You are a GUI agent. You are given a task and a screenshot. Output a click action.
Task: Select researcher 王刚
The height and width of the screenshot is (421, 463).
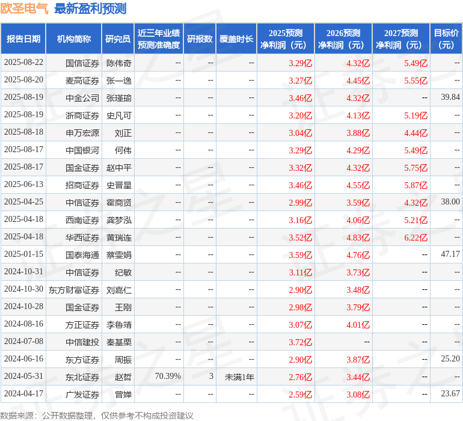[x=123, y=307]
